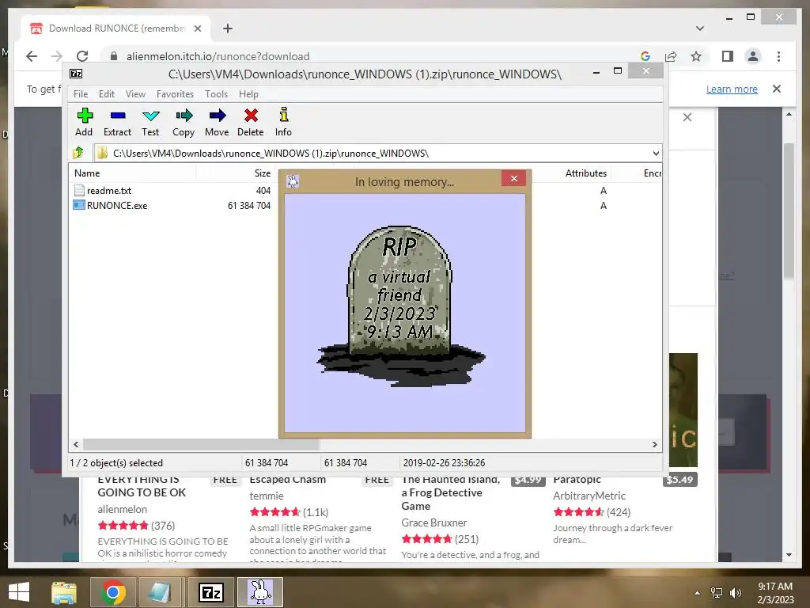Open the Edit menu in 7-Zip
This screenshot has height=608, width=810.
click(x=107, y=94)
